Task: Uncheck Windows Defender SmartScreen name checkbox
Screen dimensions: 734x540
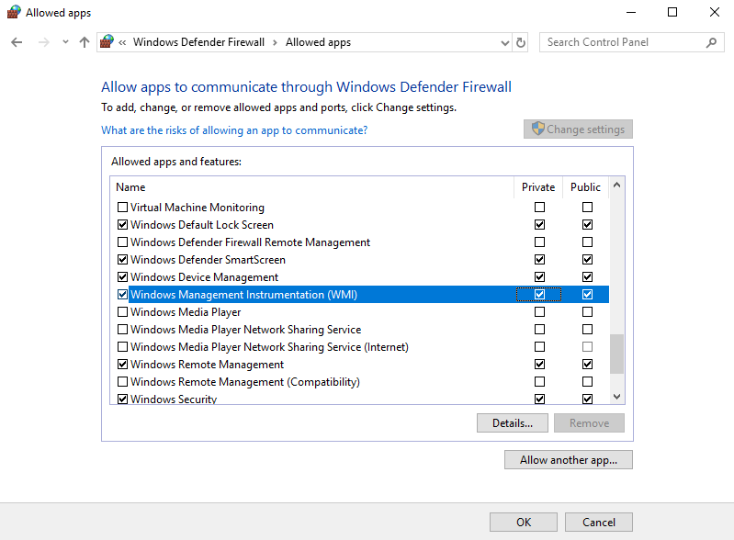Action: click(123, 259)
